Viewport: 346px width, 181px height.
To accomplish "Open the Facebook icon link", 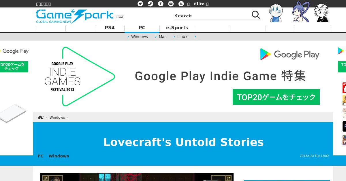I will pos(161,4).
